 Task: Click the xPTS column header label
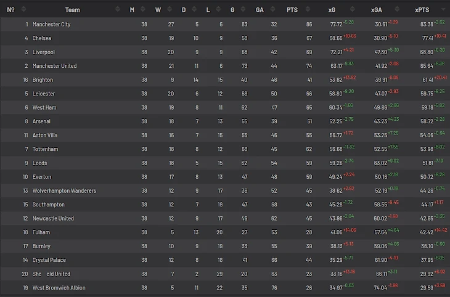423,9
